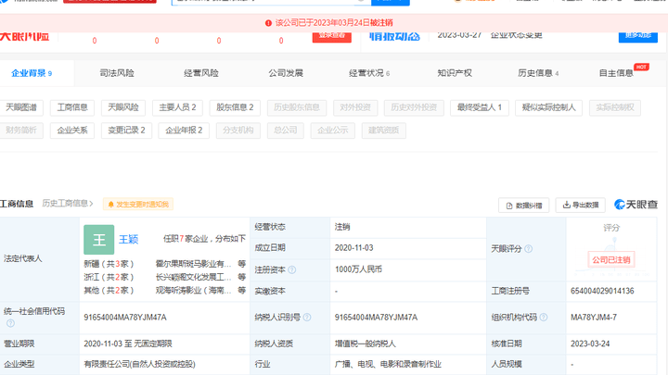Jump to the 工商信息 section button
The width and height of the screenshot is (668, 375).
click(72, 107)
